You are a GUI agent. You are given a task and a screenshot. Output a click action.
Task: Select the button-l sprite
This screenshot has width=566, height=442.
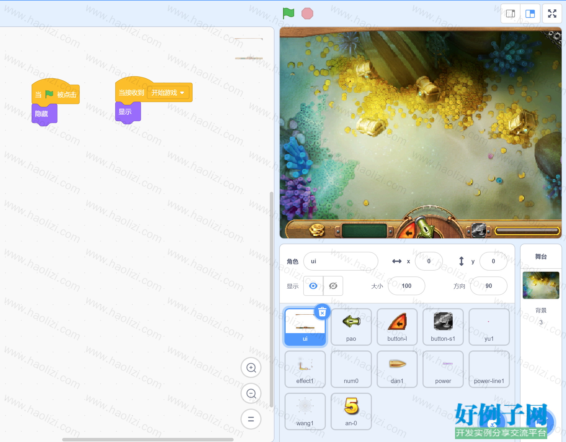coord(397,327)
